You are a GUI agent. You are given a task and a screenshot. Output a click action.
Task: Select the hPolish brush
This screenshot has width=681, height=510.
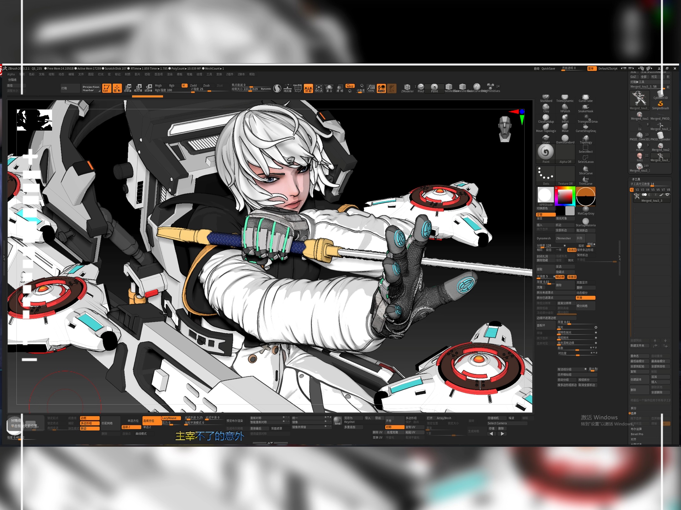pos(565,108)
